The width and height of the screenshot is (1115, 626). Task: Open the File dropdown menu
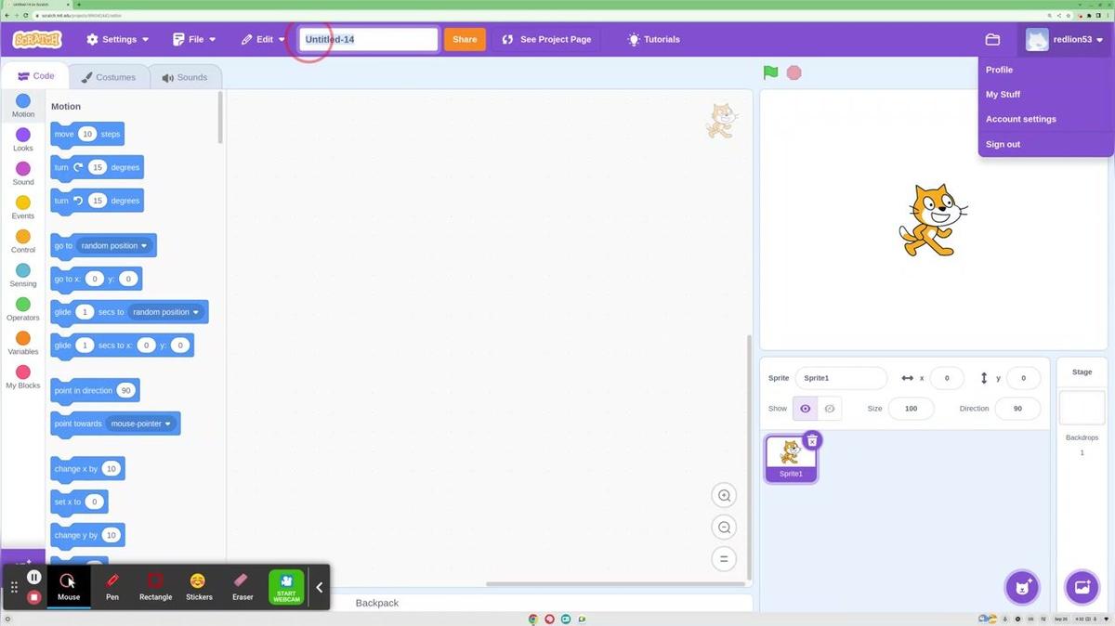click(x=194, y=40)
